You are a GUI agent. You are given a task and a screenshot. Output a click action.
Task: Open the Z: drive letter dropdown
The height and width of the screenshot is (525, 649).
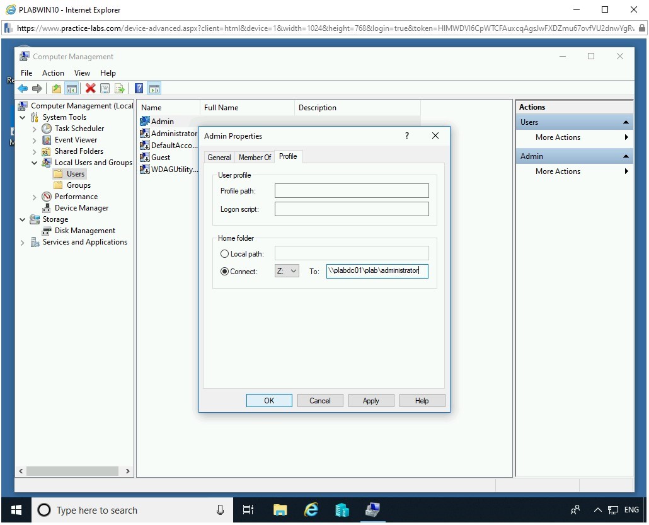[x=287, y=271]
